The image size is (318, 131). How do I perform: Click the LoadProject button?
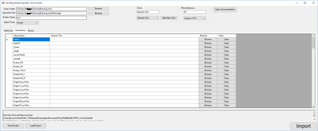tap(35, 126)
